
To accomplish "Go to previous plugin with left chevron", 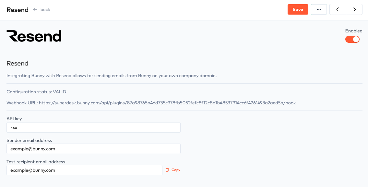I will [x=338, y=10].
